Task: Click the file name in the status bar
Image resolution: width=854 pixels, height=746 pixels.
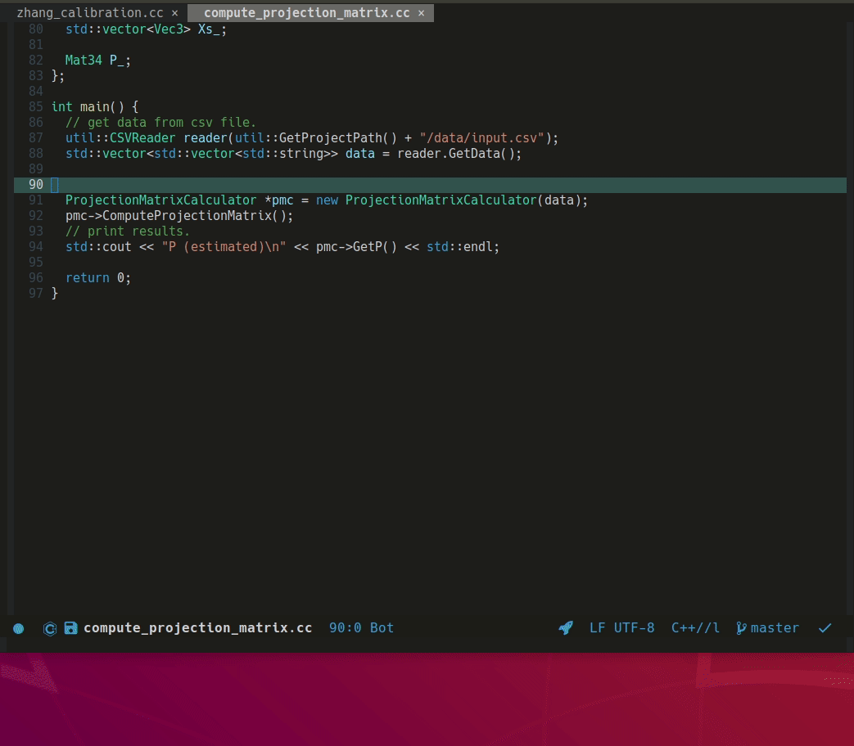Action: [x=197, y=628]
